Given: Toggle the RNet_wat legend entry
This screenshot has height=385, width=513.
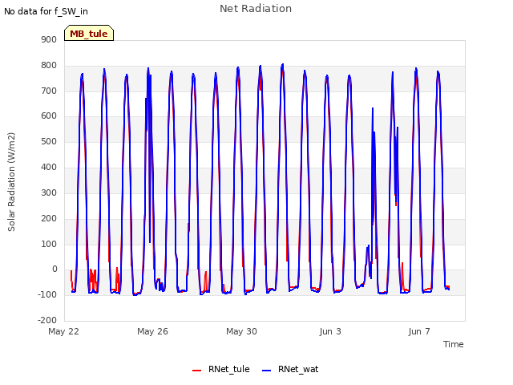Looking at the screenshot, I should click(290, 370).
